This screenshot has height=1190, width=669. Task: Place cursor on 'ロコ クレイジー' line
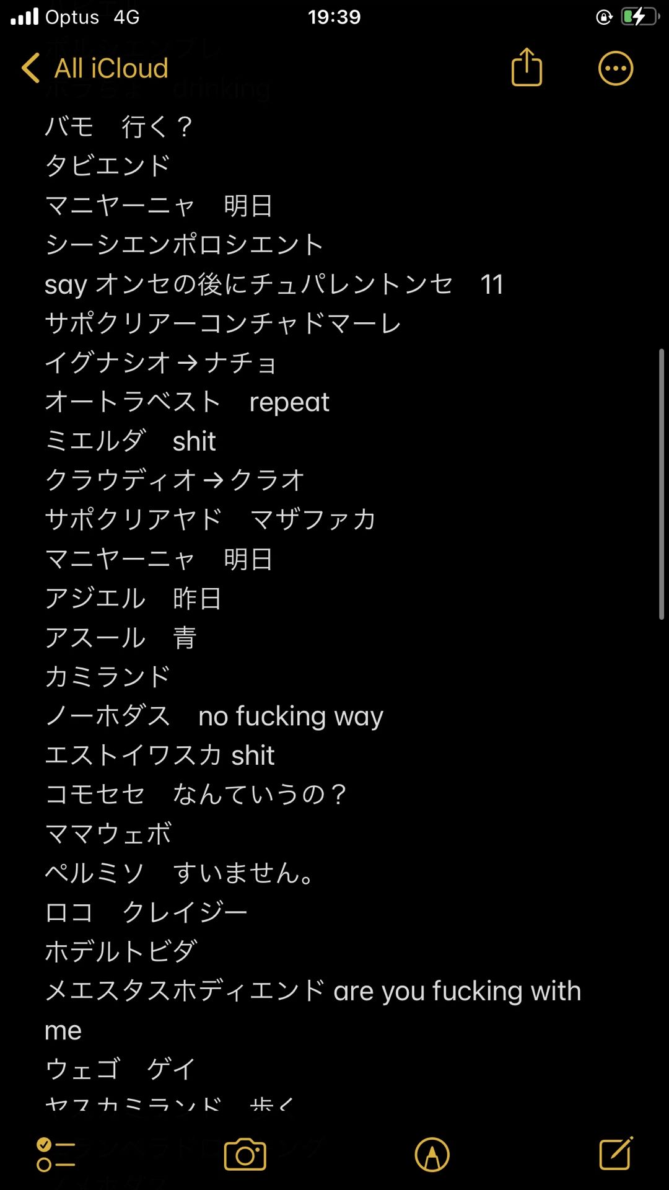click(146, 912)
